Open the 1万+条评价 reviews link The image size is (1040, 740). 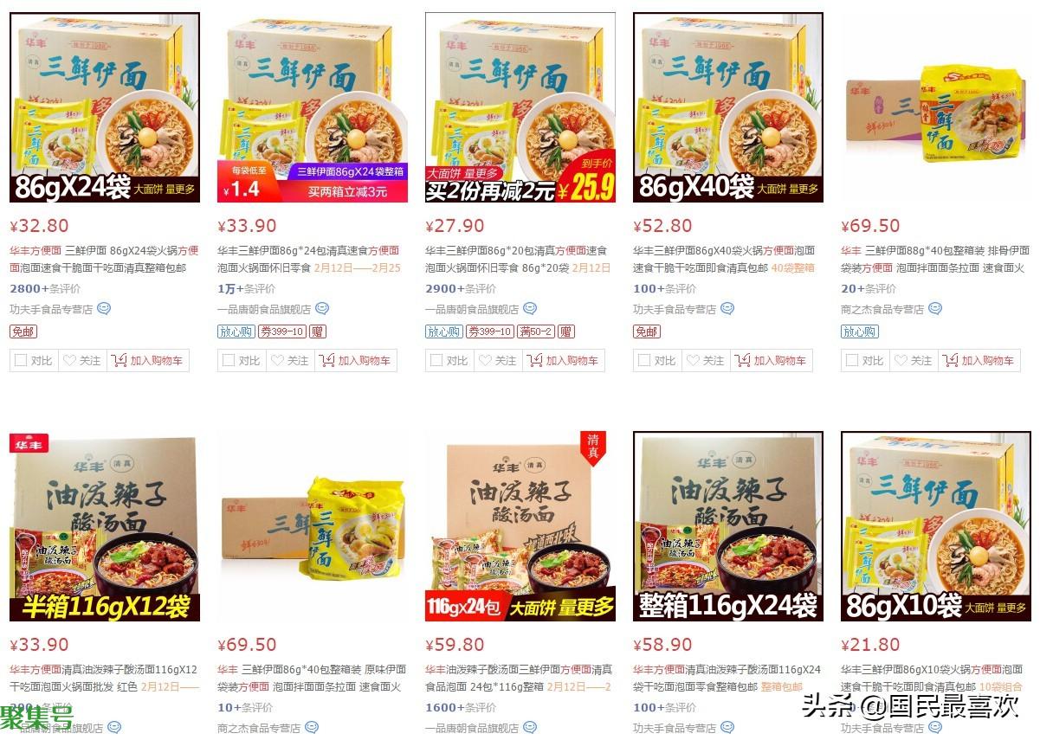[x=247, y=289]
